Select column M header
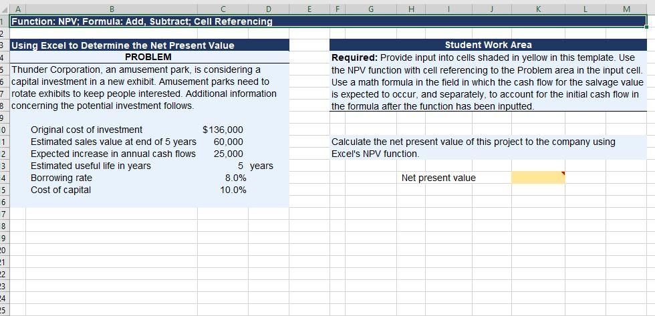The image size is (655, 316). pyautogui.click(x=626, y=8)
